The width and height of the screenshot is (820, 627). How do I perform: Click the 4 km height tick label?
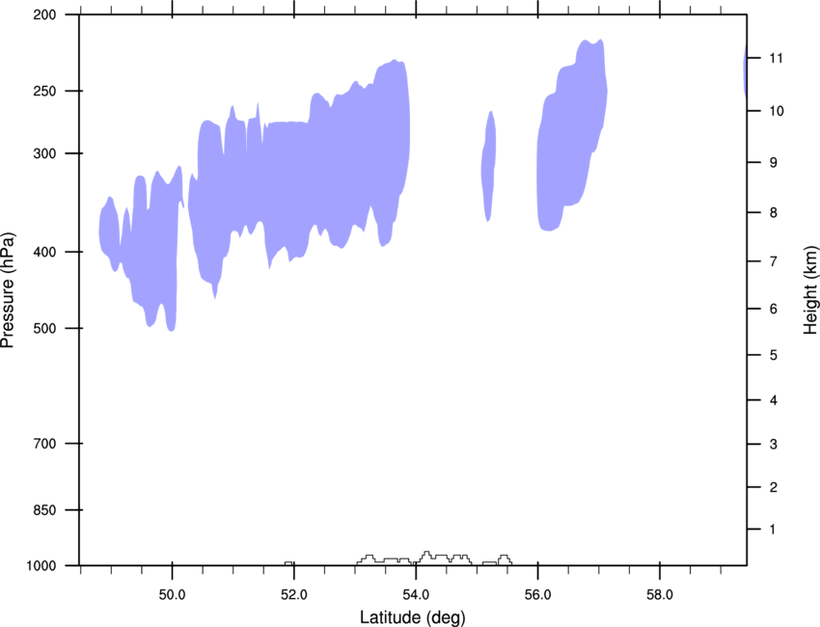coord(774,400)
